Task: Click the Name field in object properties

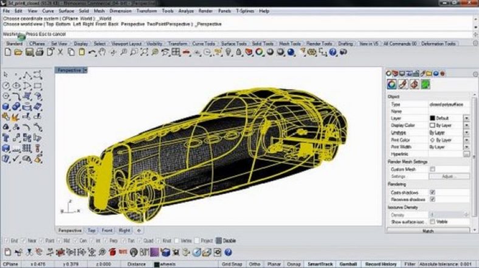Action: coord(449,111)
